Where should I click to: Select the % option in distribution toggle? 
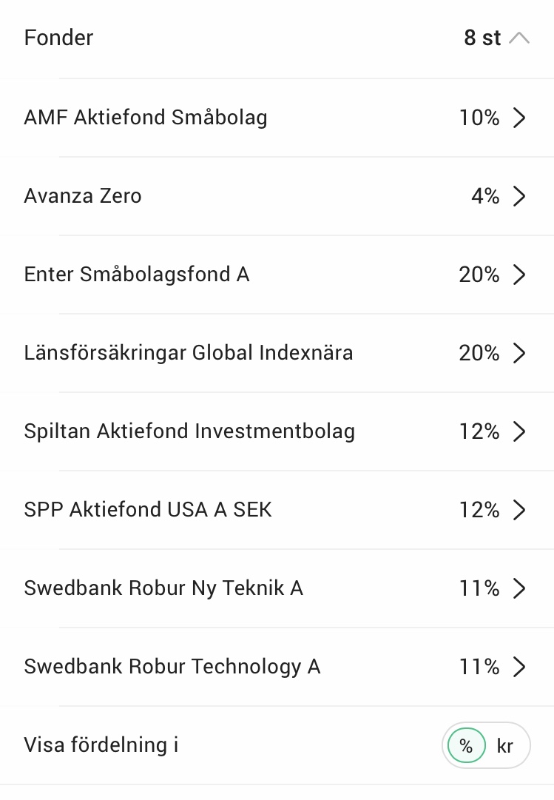466,746
